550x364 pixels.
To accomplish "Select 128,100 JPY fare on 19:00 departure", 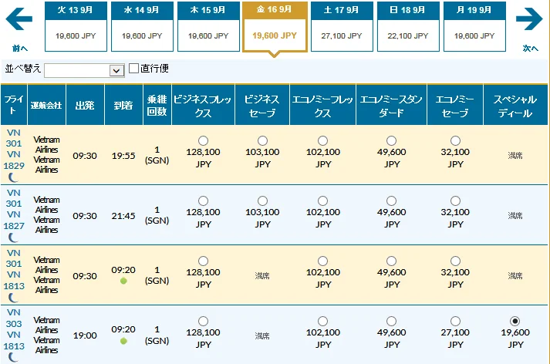I will point(203,322).
